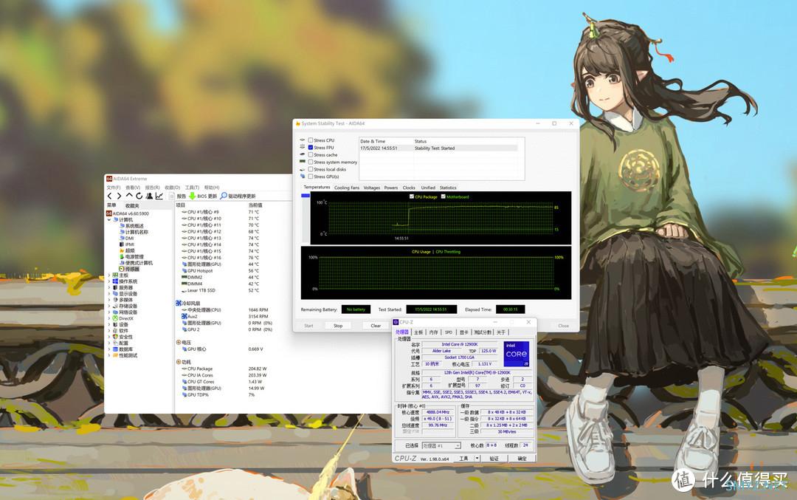Viewport: 797px width, 500px height.
Task: Enable the Stress CPU checkbox
Action: point(311,140)
